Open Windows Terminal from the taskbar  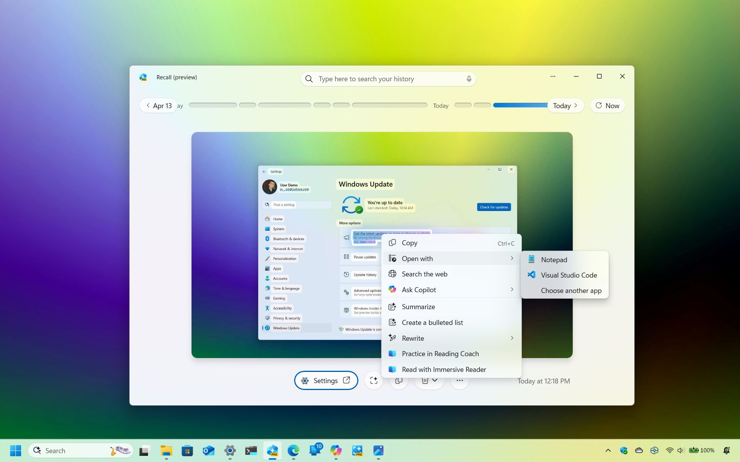[x=251, y=450]
